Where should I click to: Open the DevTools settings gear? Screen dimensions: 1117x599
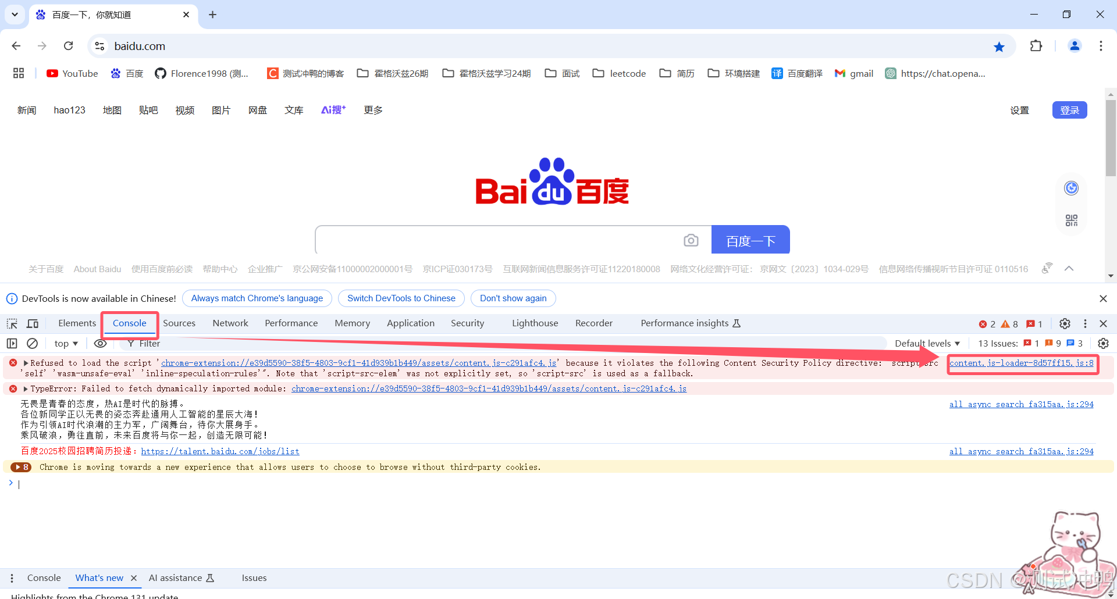1065,323
